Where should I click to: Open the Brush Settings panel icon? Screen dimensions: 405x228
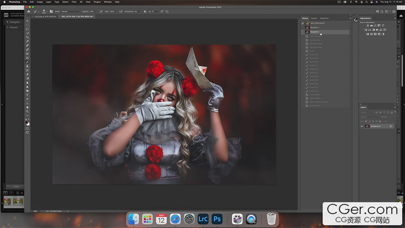51,12
